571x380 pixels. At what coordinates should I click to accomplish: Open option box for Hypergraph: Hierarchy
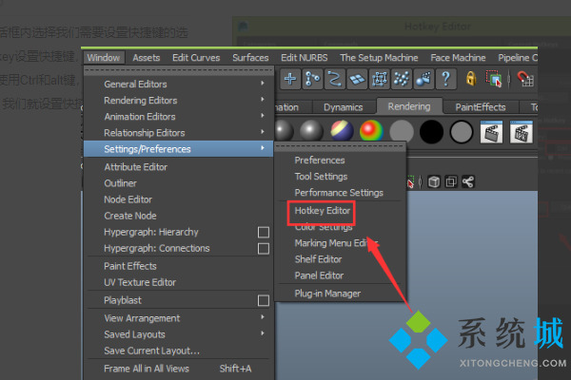(x=264, y=233)
